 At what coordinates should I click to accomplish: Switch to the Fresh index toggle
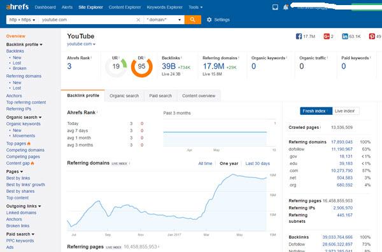click(316, 111)
